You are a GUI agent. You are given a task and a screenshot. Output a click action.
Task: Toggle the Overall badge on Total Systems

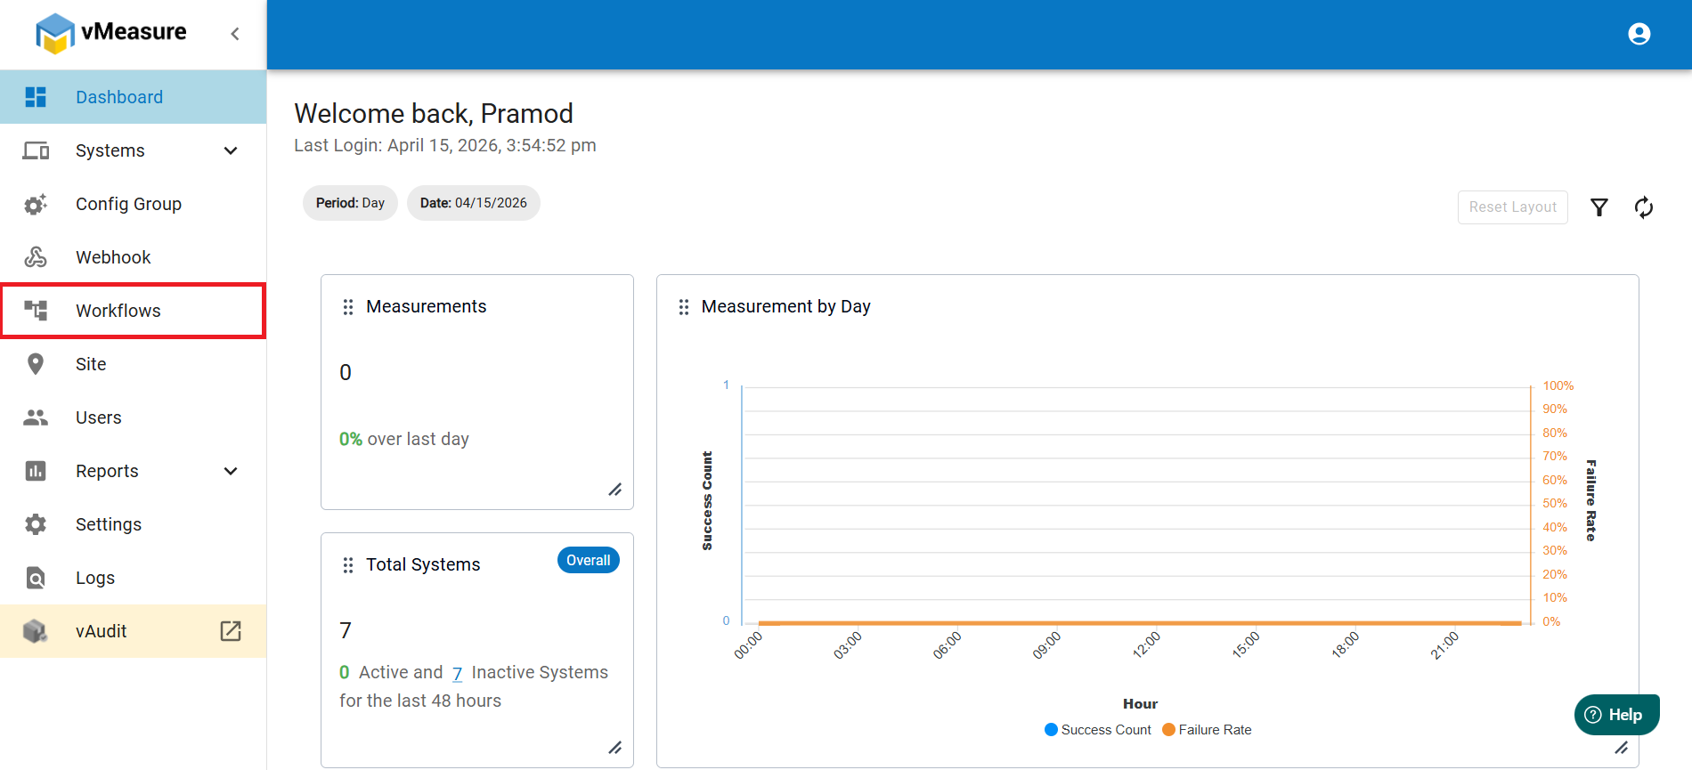(x=589, y=560)
